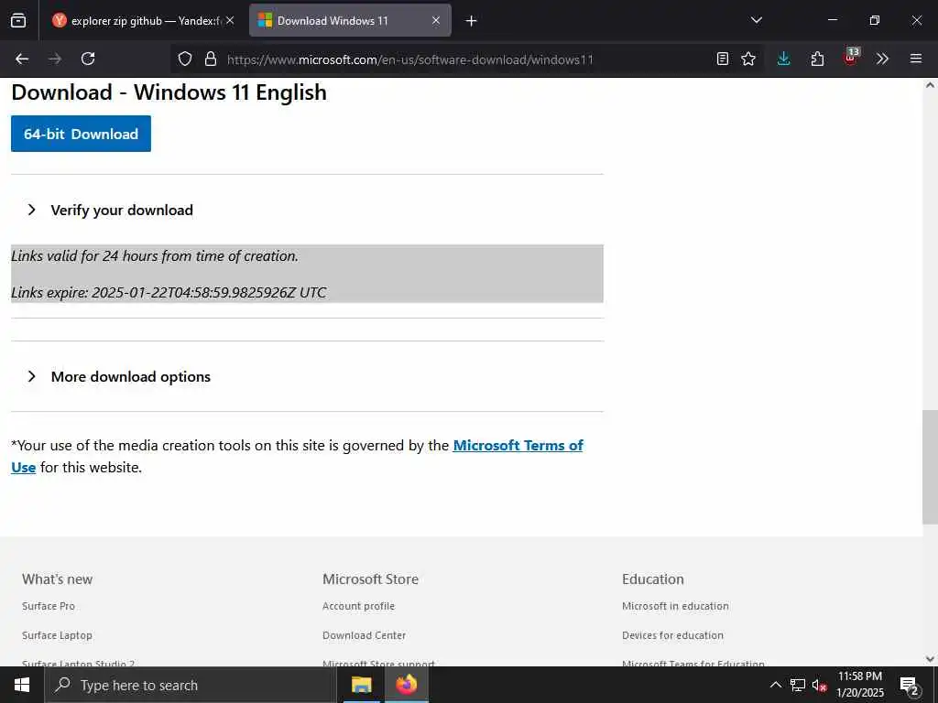Open File Explorer from the taskbar

[361, 685]
